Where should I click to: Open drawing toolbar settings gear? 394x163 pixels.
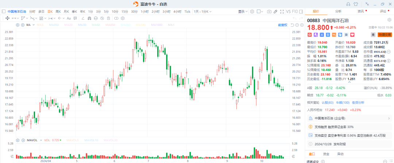(x=123, y=18)
